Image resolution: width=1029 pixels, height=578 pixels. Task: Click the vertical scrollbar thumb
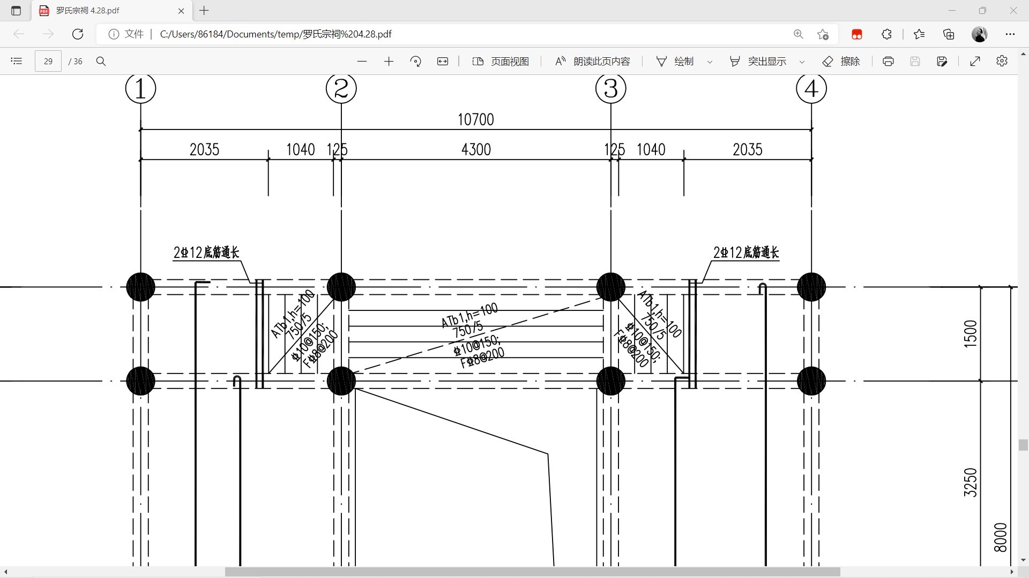click(1023, 445)
